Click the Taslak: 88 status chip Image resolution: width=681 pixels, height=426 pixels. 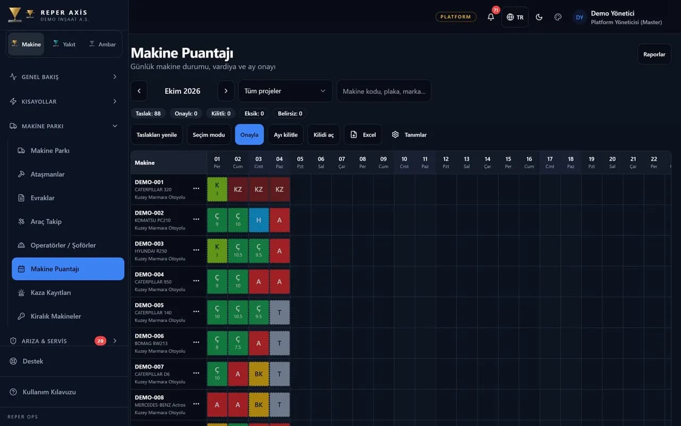coord(148,113)
